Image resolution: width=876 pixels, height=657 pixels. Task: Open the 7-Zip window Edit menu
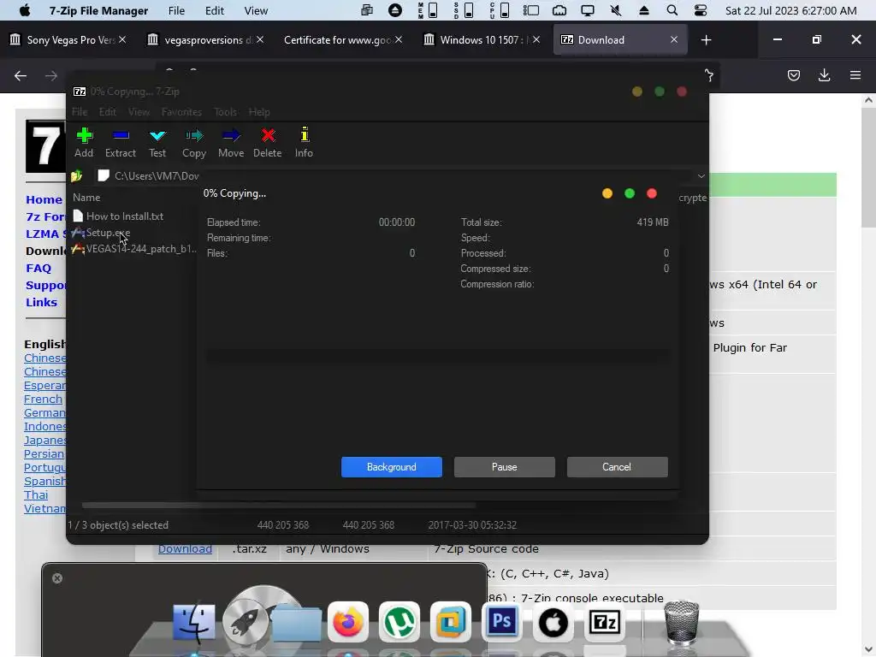click(x=107, y=112)
